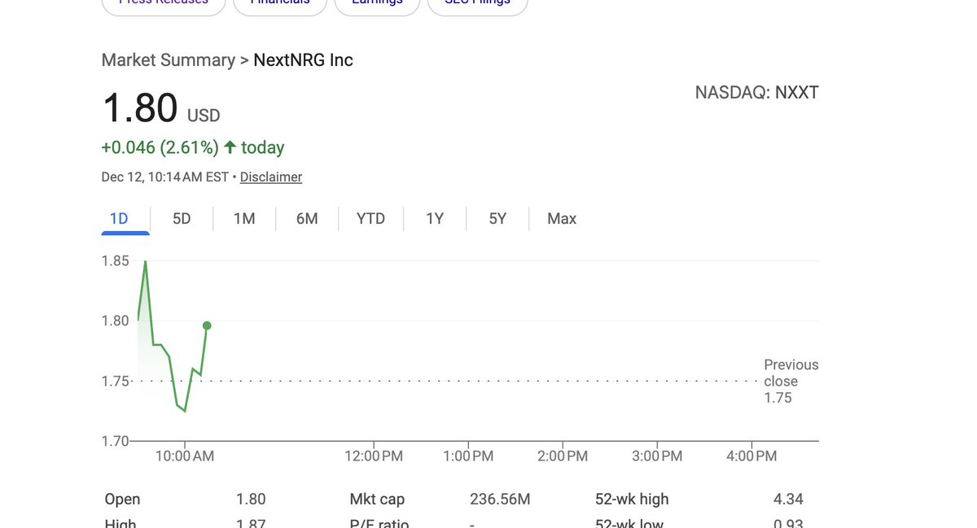977x528 pixels.
Task: Select the 1D chart range tab
Action: point(119,219)
